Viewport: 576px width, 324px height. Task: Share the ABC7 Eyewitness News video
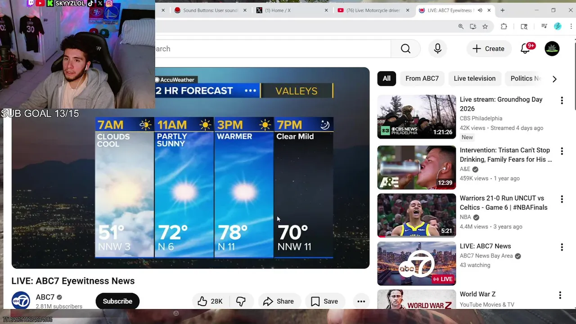coord(279,301)
